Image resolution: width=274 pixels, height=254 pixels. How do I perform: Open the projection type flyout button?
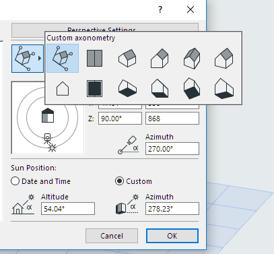(28, 59)
